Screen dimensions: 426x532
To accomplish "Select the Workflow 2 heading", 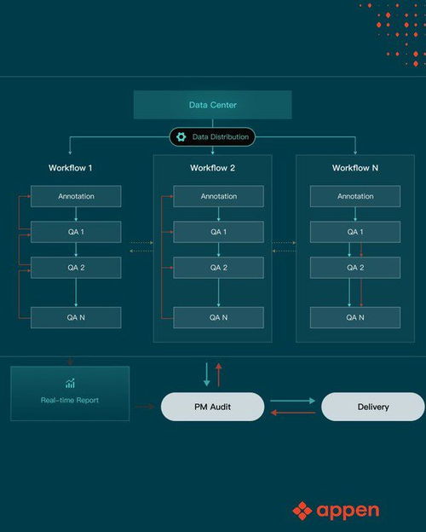I will pos(213,168).
